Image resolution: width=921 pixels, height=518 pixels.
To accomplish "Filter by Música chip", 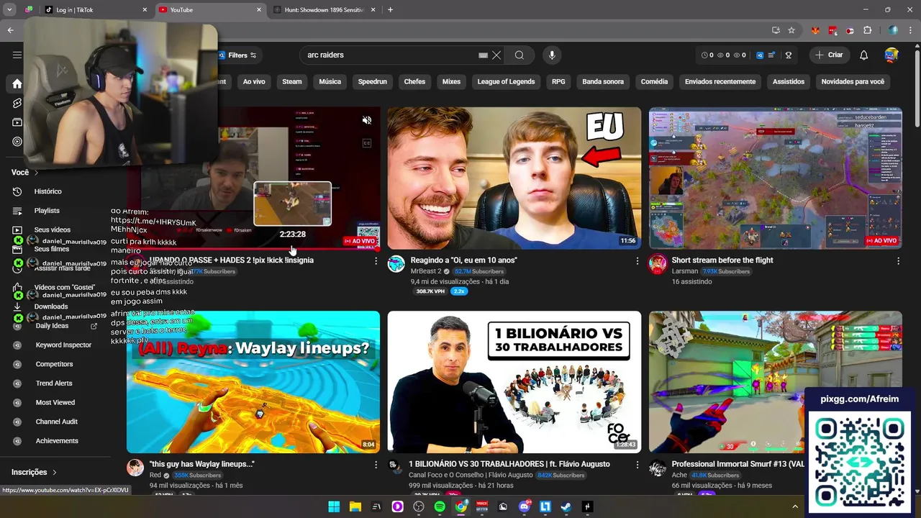I will pos(330,81).
